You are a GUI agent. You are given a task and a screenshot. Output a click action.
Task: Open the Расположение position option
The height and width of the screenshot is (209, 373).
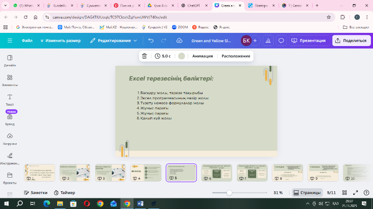coord(236,56)
